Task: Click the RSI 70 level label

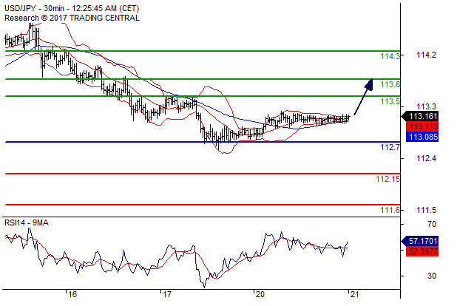Action: click(432, 224)
